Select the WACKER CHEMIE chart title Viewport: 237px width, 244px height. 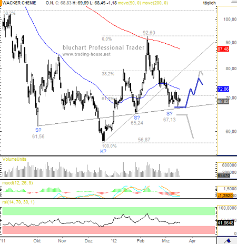click(x=19, y=3)
